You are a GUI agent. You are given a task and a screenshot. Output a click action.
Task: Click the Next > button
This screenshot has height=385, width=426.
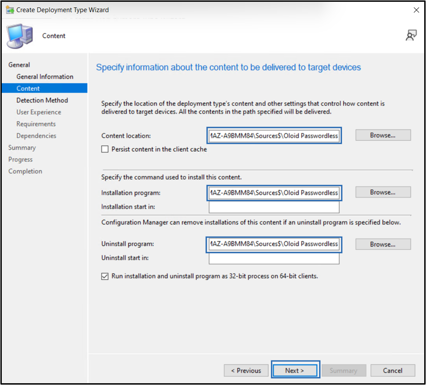(x=295, y=371)
